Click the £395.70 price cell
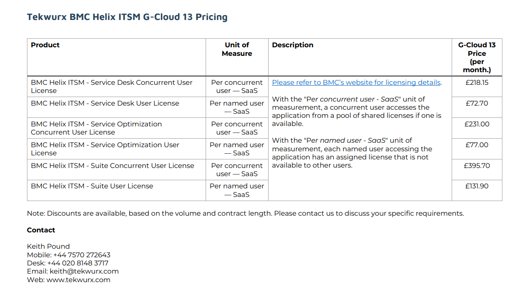This screenshot has width=522, height=296. coord(477,166)
